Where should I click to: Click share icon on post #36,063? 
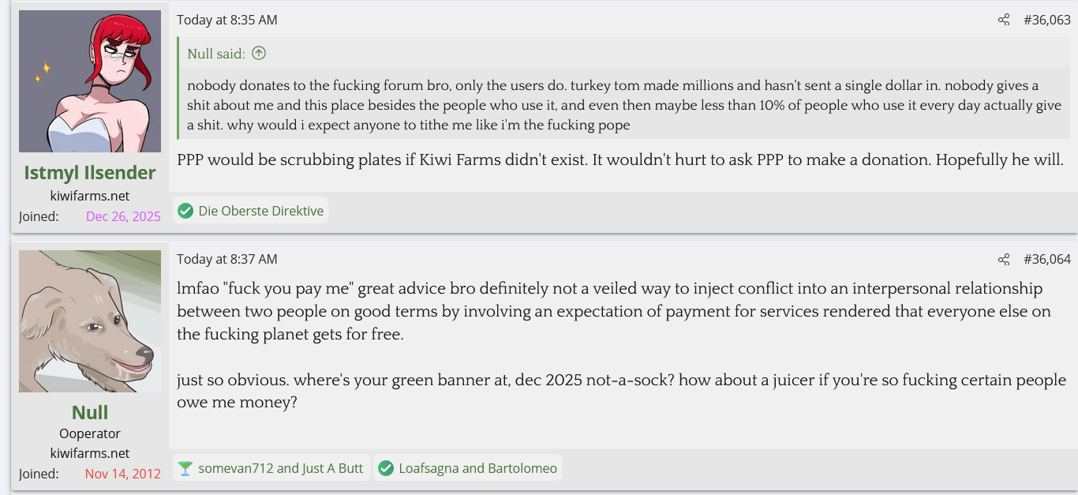(1003, 21)
